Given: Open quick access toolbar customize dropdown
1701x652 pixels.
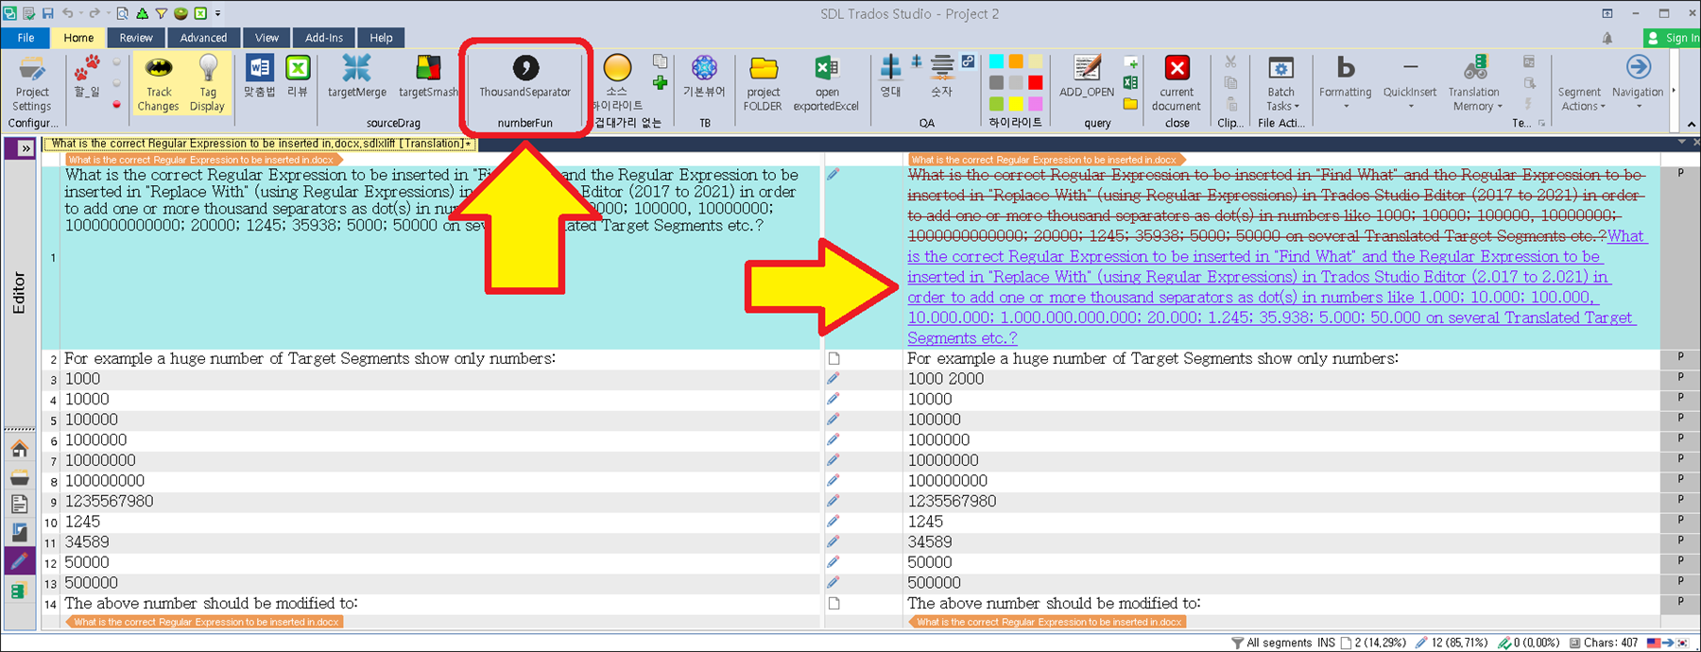Looking at the screenshot, I should [218, 13].
